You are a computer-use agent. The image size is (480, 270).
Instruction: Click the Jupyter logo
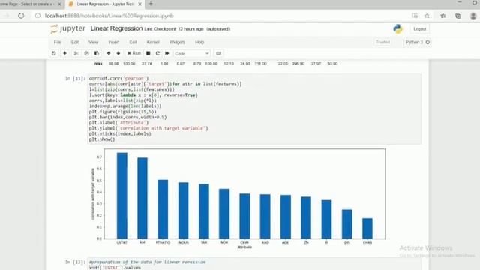(67, 28)
